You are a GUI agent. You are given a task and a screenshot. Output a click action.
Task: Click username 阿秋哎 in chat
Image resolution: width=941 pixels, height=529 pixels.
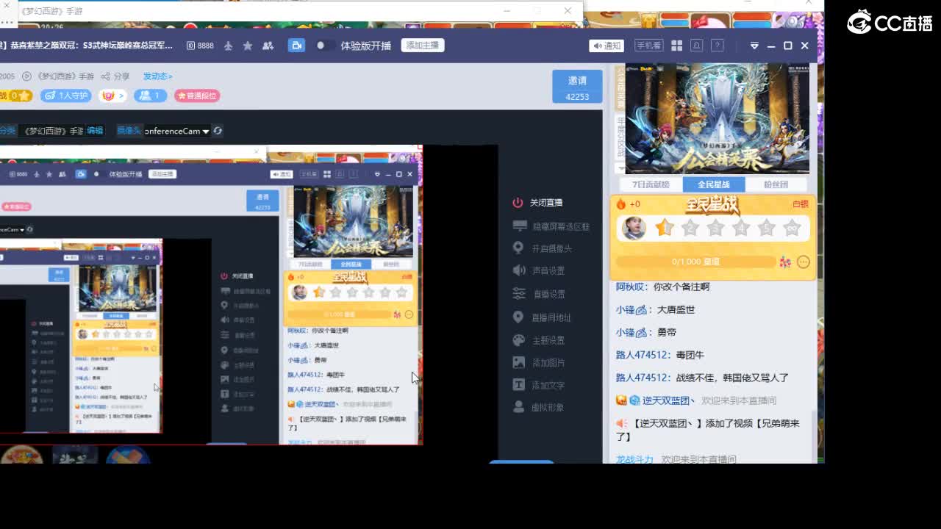(631, 287)
